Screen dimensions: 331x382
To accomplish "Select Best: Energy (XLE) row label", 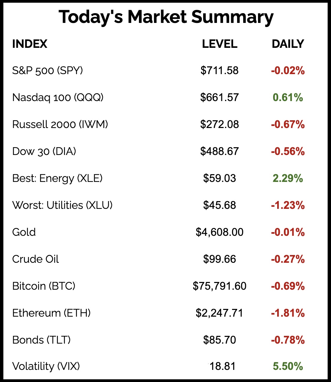I will (57, 178).
